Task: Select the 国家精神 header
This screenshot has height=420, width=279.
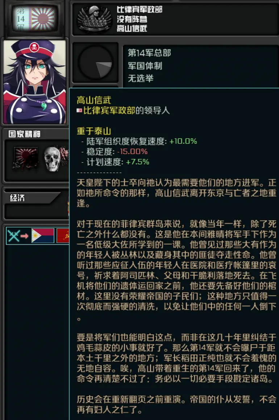Action: (x=24, y=134)
